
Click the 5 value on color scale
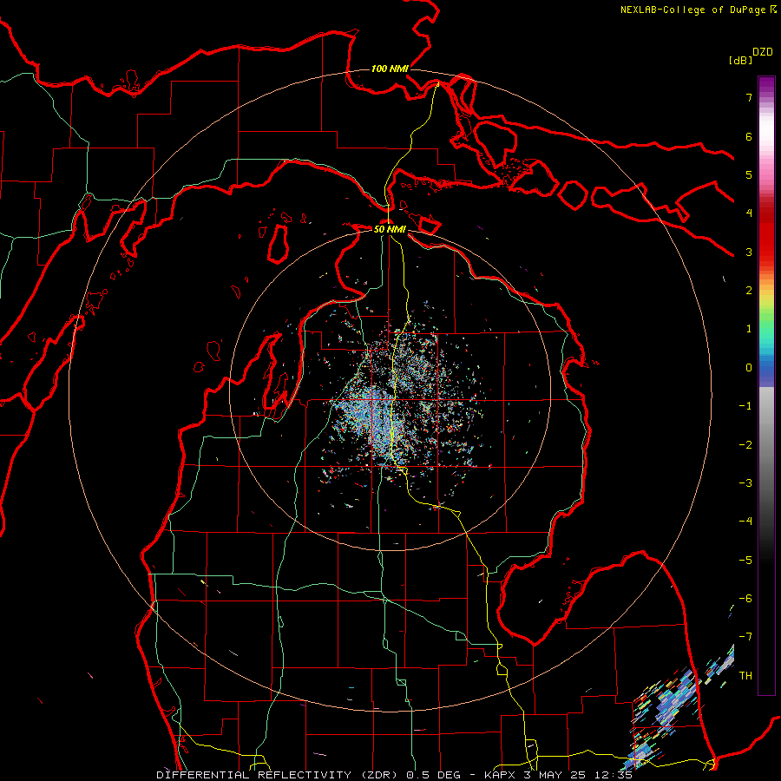(749, 174)
